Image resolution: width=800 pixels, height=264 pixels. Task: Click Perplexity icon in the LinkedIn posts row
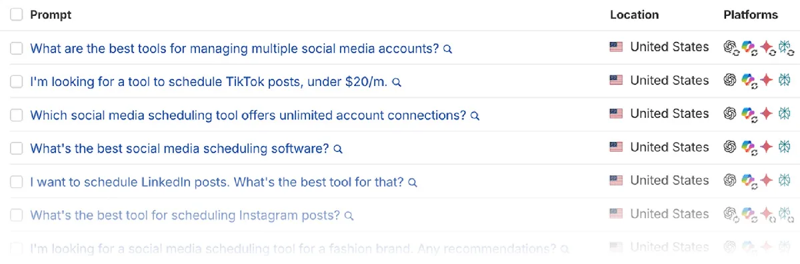point(787,181)
